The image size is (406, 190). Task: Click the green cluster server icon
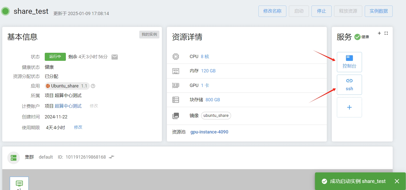click(x=14, y=158)
